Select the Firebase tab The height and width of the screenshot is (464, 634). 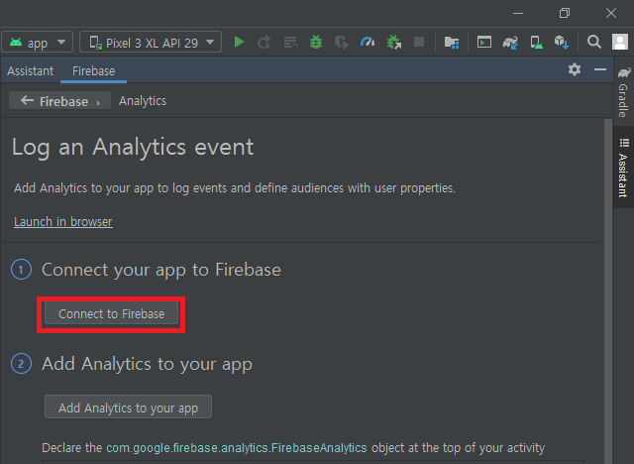click(x=94, y=71)
